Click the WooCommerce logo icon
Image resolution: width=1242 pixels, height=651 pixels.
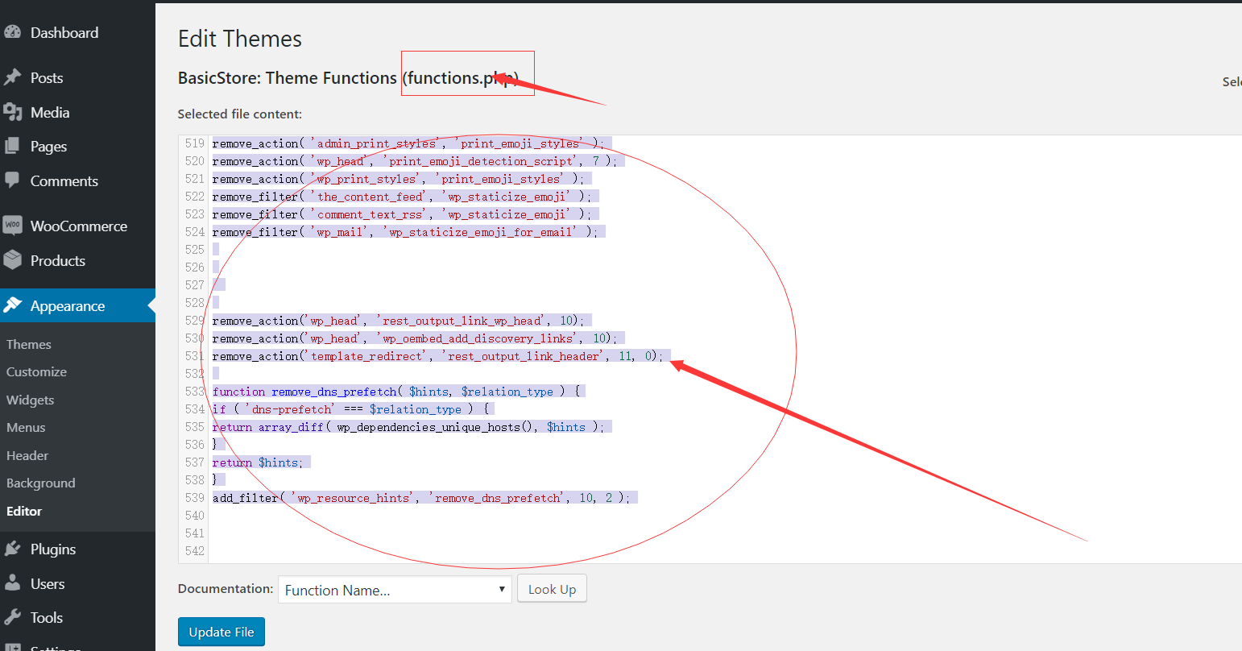point(13,226)
